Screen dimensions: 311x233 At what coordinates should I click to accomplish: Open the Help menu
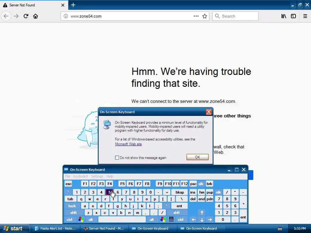point(110,176)
